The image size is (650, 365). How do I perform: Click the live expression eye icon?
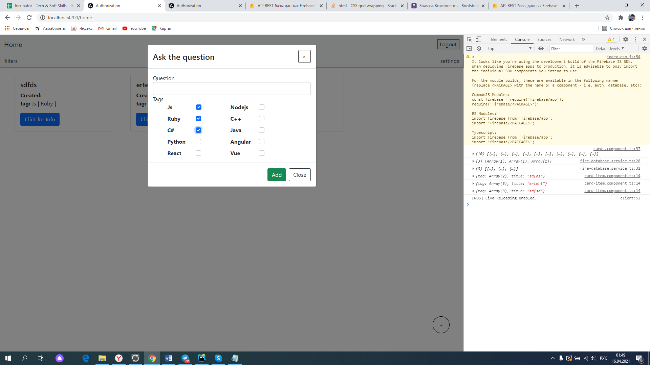(x=541, y=49)
